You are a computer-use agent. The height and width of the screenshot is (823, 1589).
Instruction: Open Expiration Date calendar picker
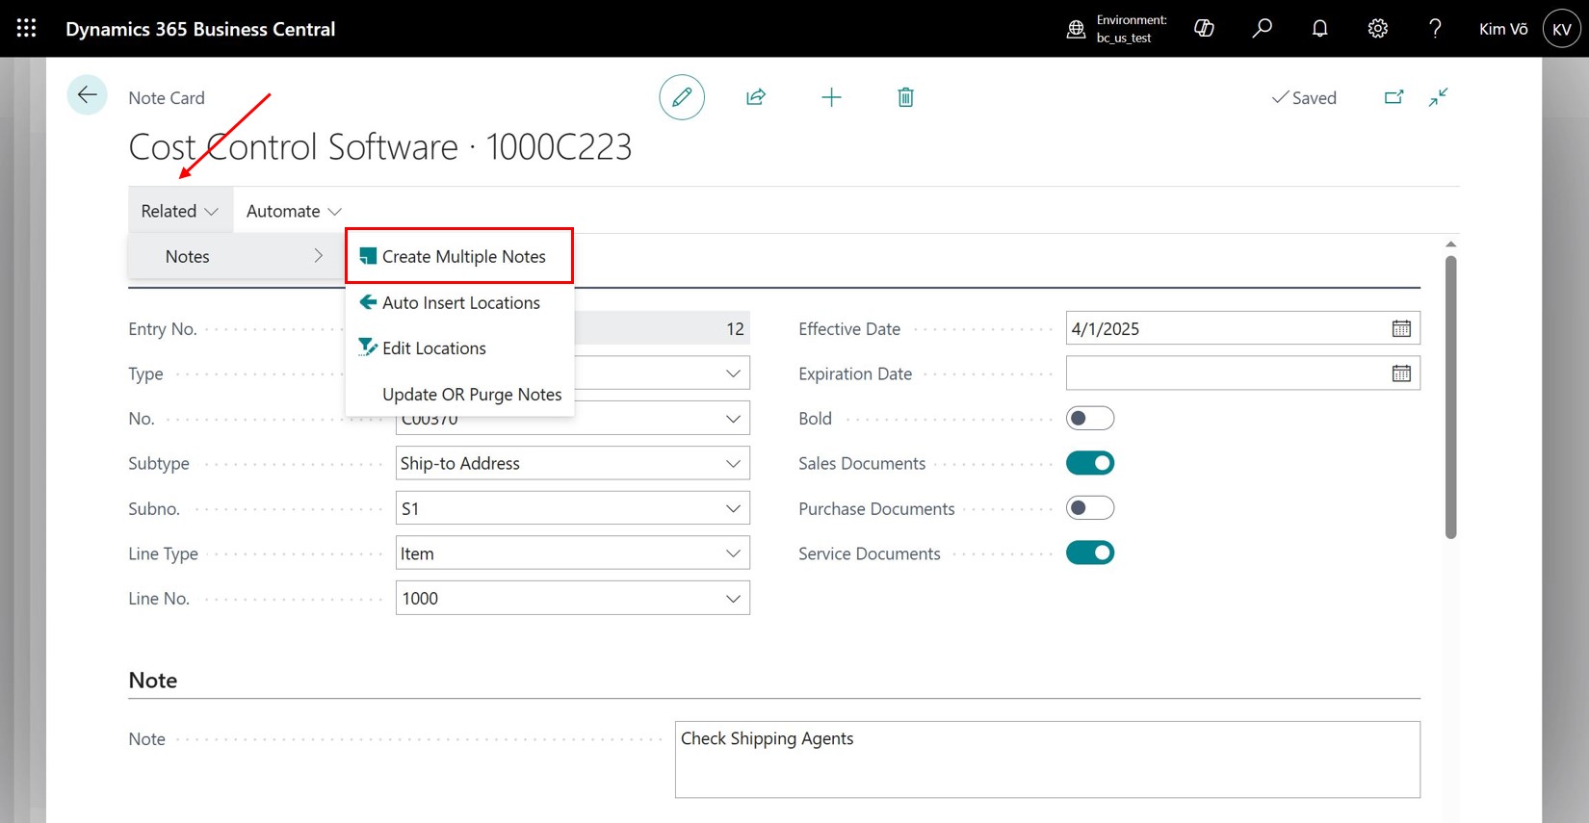[x=1401, y=373]
